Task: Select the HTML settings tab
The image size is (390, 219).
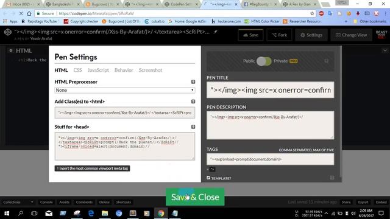Action: point(61,71)
